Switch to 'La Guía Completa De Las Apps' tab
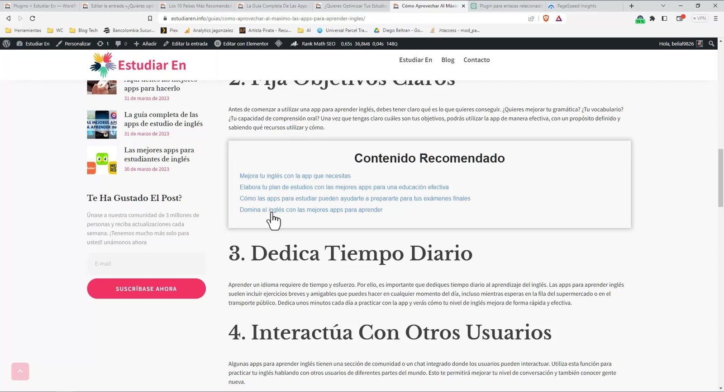 click(273, 6)
